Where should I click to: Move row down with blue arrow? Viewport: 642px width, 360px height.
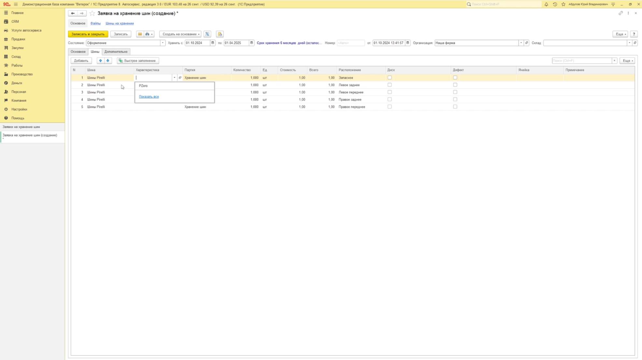tap(108, 60)
